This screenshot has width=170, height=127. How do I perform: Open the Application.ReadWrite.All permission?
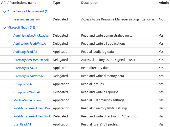30,44
